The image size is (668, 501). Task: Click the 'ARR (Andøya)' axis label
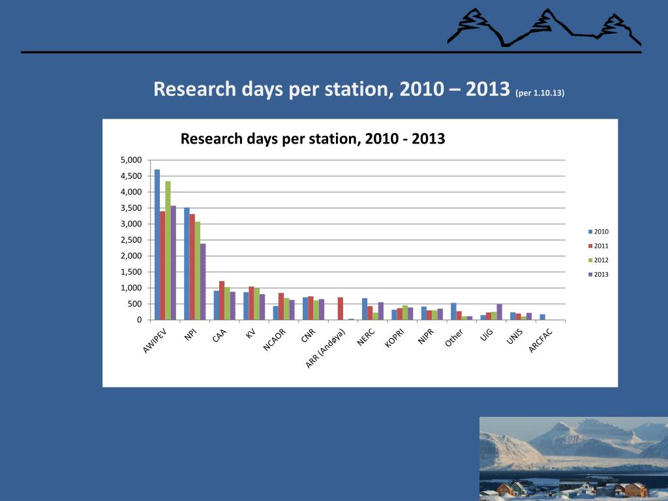[x=326, y=348]
